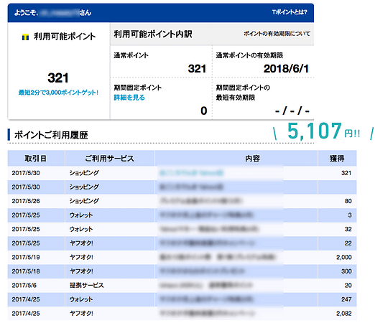Click 最短2分で3,000ポイントゲット! link
Viewport: 375px width, 323px height.
pyautogui.click(x=58, y=93)
